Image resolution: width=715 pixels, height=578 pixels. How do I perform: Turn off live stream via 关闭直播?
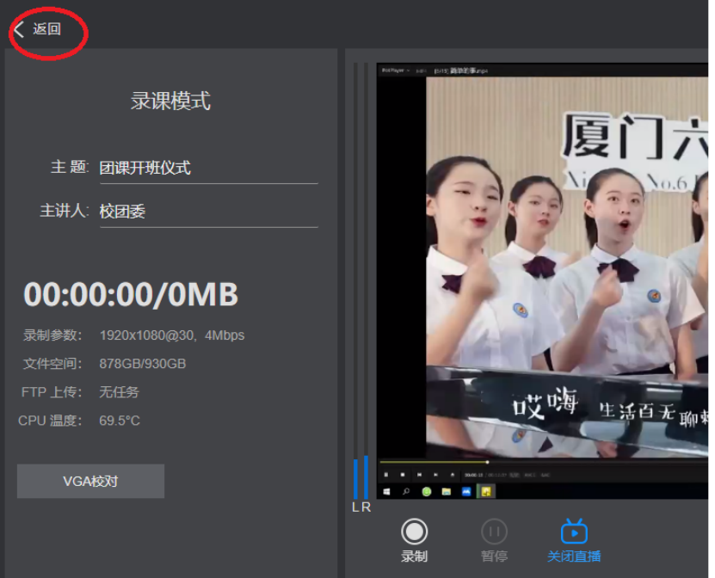pyautogui.click(x=574, y=532)
